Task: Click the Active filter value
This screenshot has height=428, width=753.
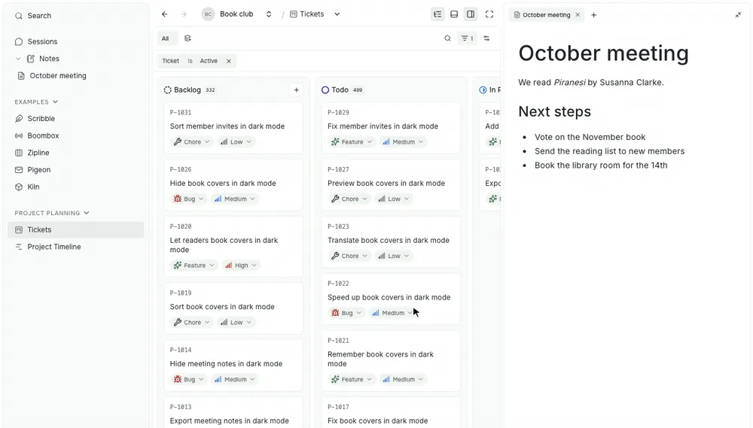Action: (209, 61)
